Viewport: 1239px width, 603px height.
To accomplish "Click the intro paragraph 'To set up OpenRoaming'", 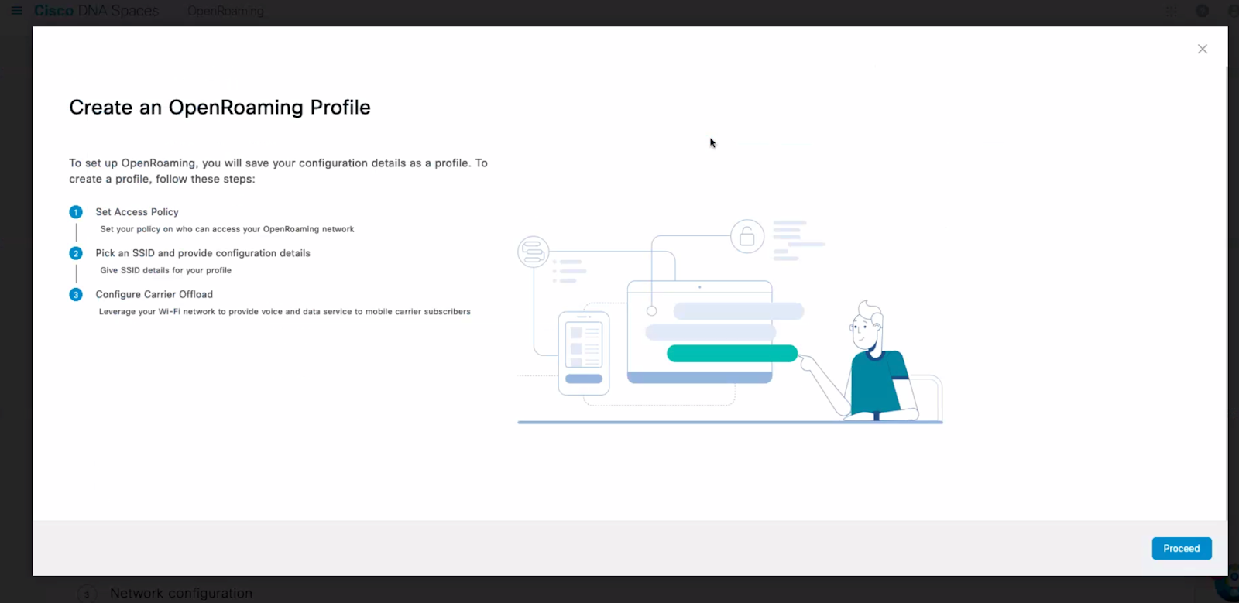I will point(278,171).
